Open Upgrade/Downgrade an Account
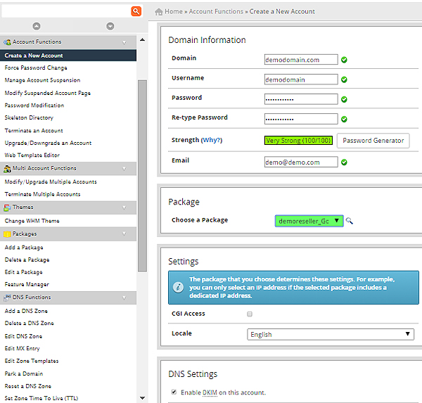Image resolution: width=422 pixels, height=403 pixels. point(48,143)
